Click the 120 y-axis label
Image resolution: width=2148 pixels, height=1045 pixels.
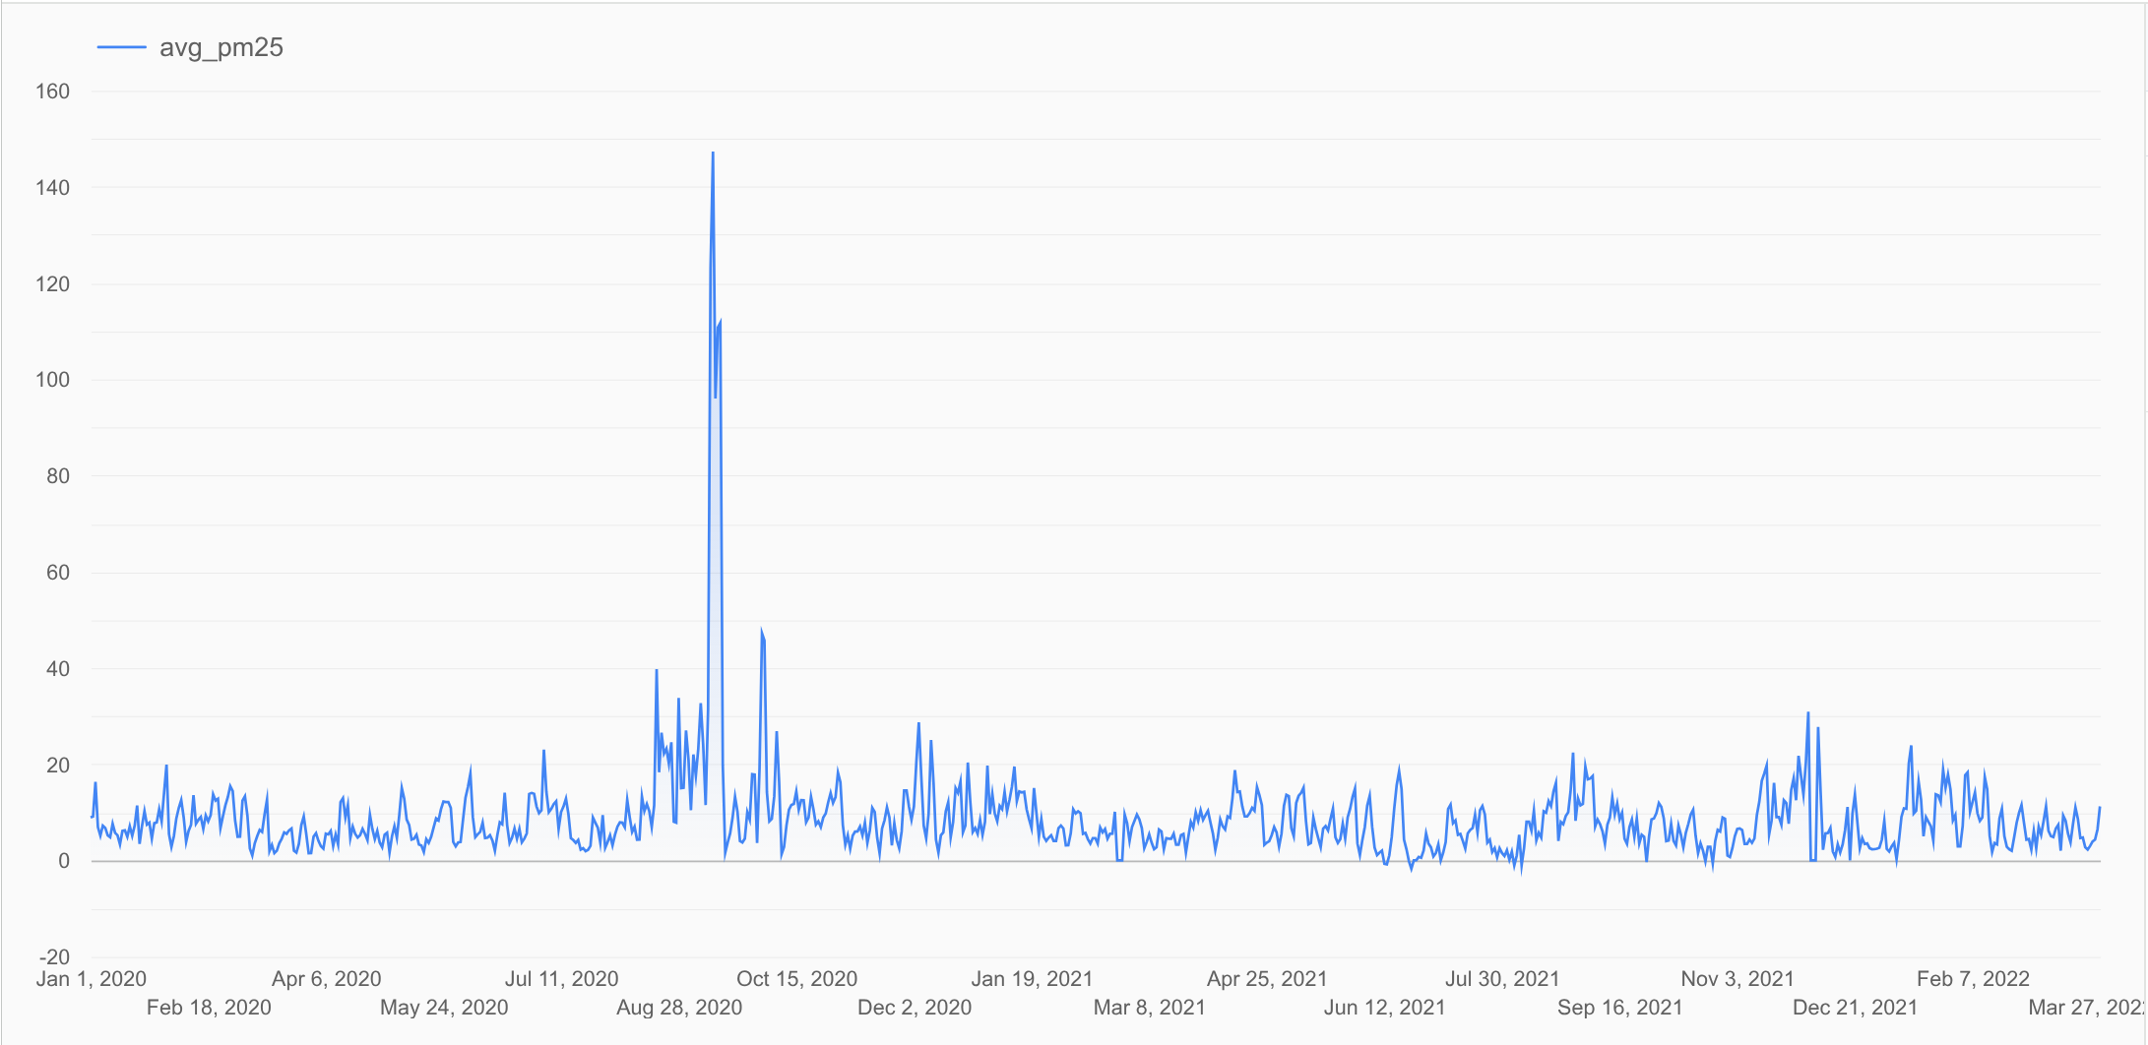pos(52,284)
